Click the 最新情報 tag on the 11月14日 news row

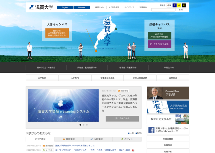[x=48, y=146]
